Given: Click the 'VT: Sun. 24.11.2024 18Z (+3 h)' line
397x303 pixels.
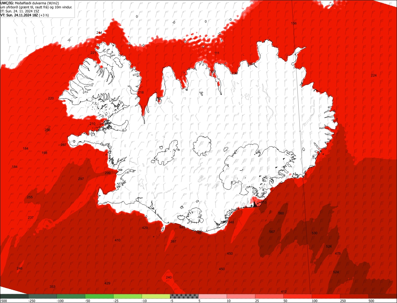Looking at the screenshot, I should [x=25, y=15].
